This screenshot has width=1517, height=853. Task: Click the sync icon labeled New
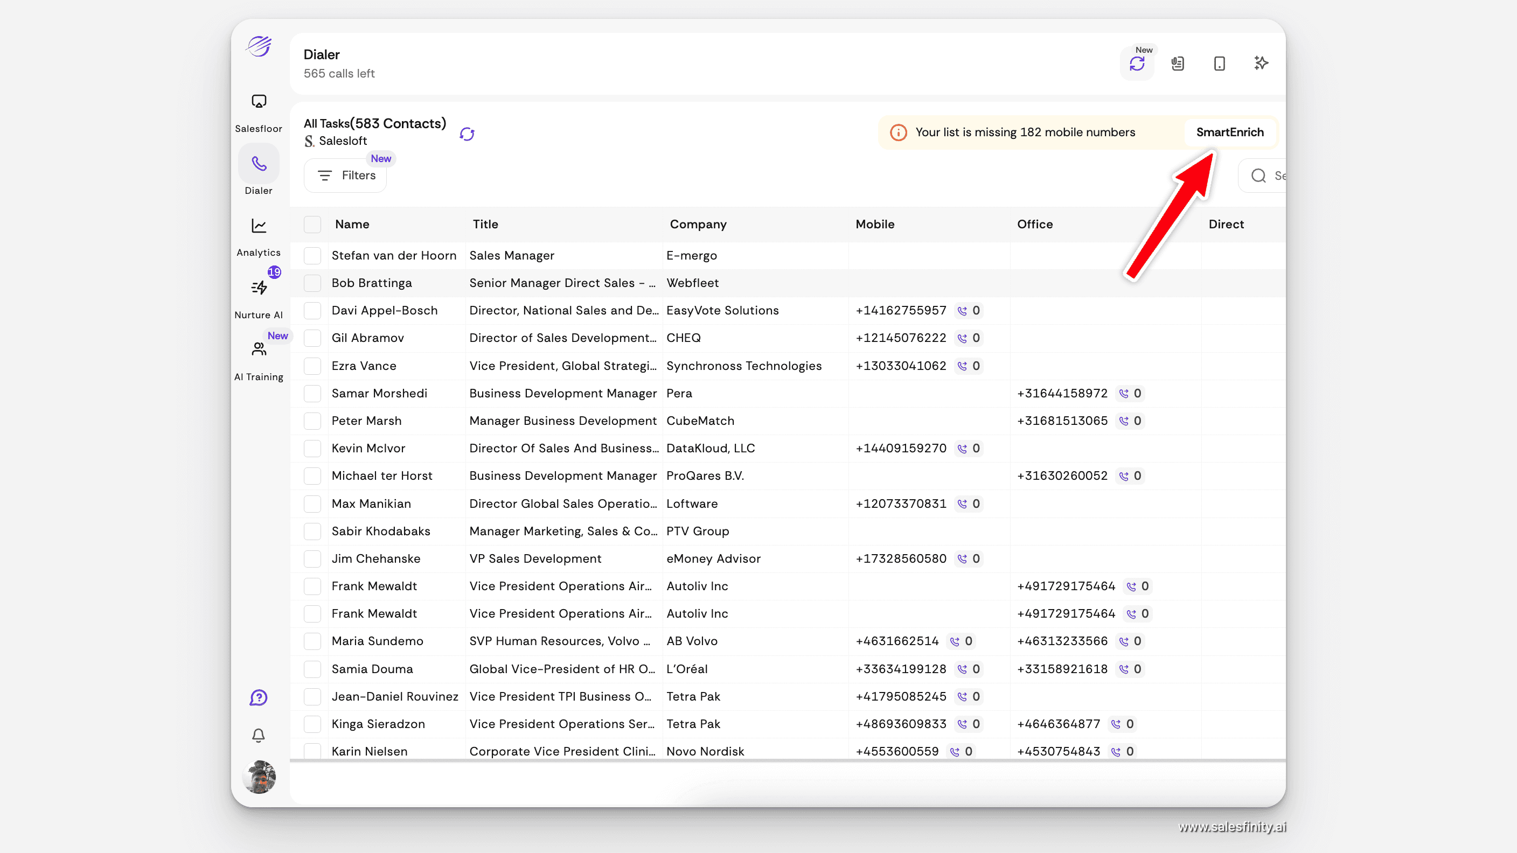(x=1137, y=64)
